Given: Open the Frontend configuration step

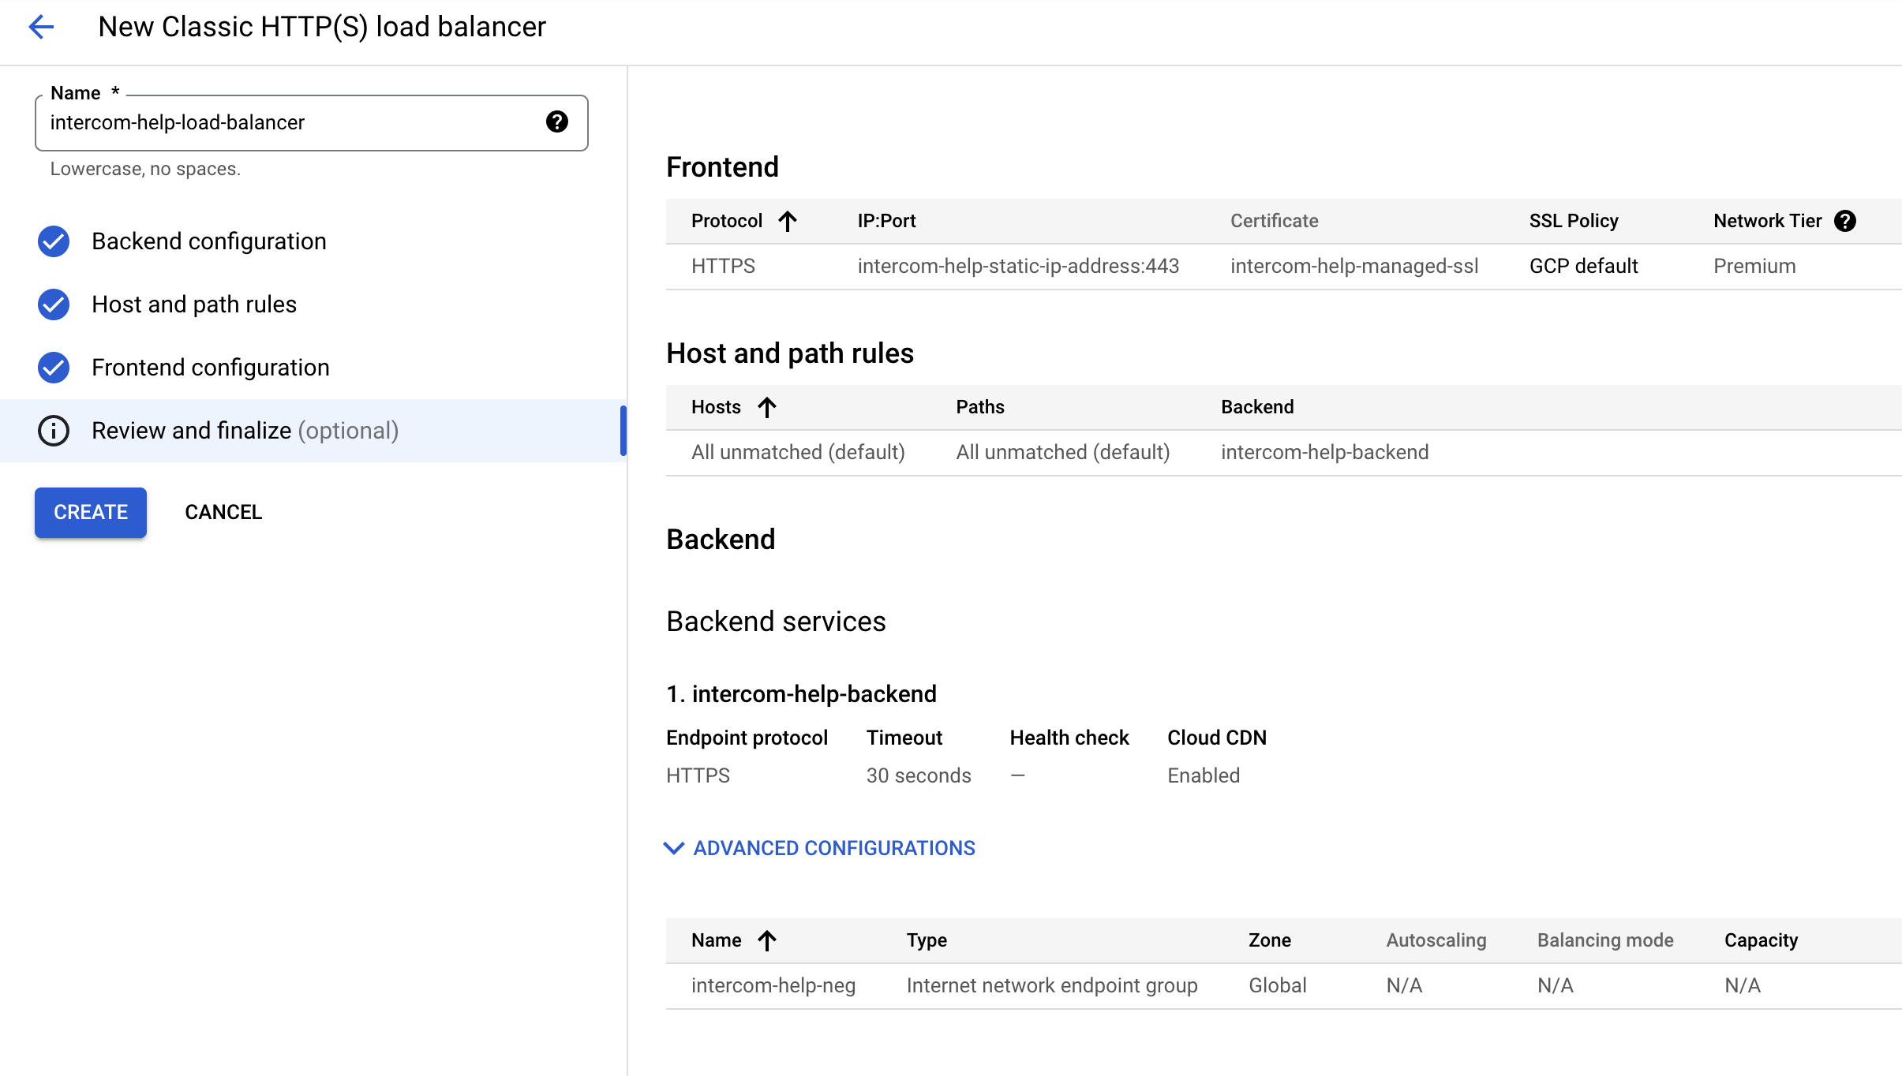Looking at the screenshot, I should [210, 368].
